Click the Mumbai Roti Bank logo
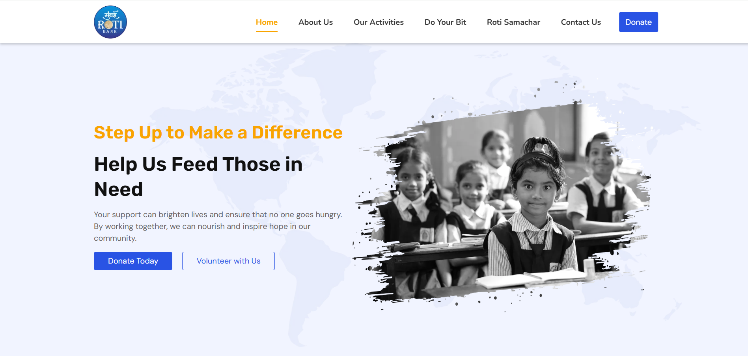The height and width of the screenshot is (356, 748). pyautogui.click(x=110, y=22)
